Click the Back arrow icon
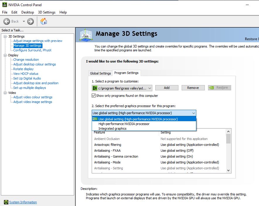 coord(7,21)
